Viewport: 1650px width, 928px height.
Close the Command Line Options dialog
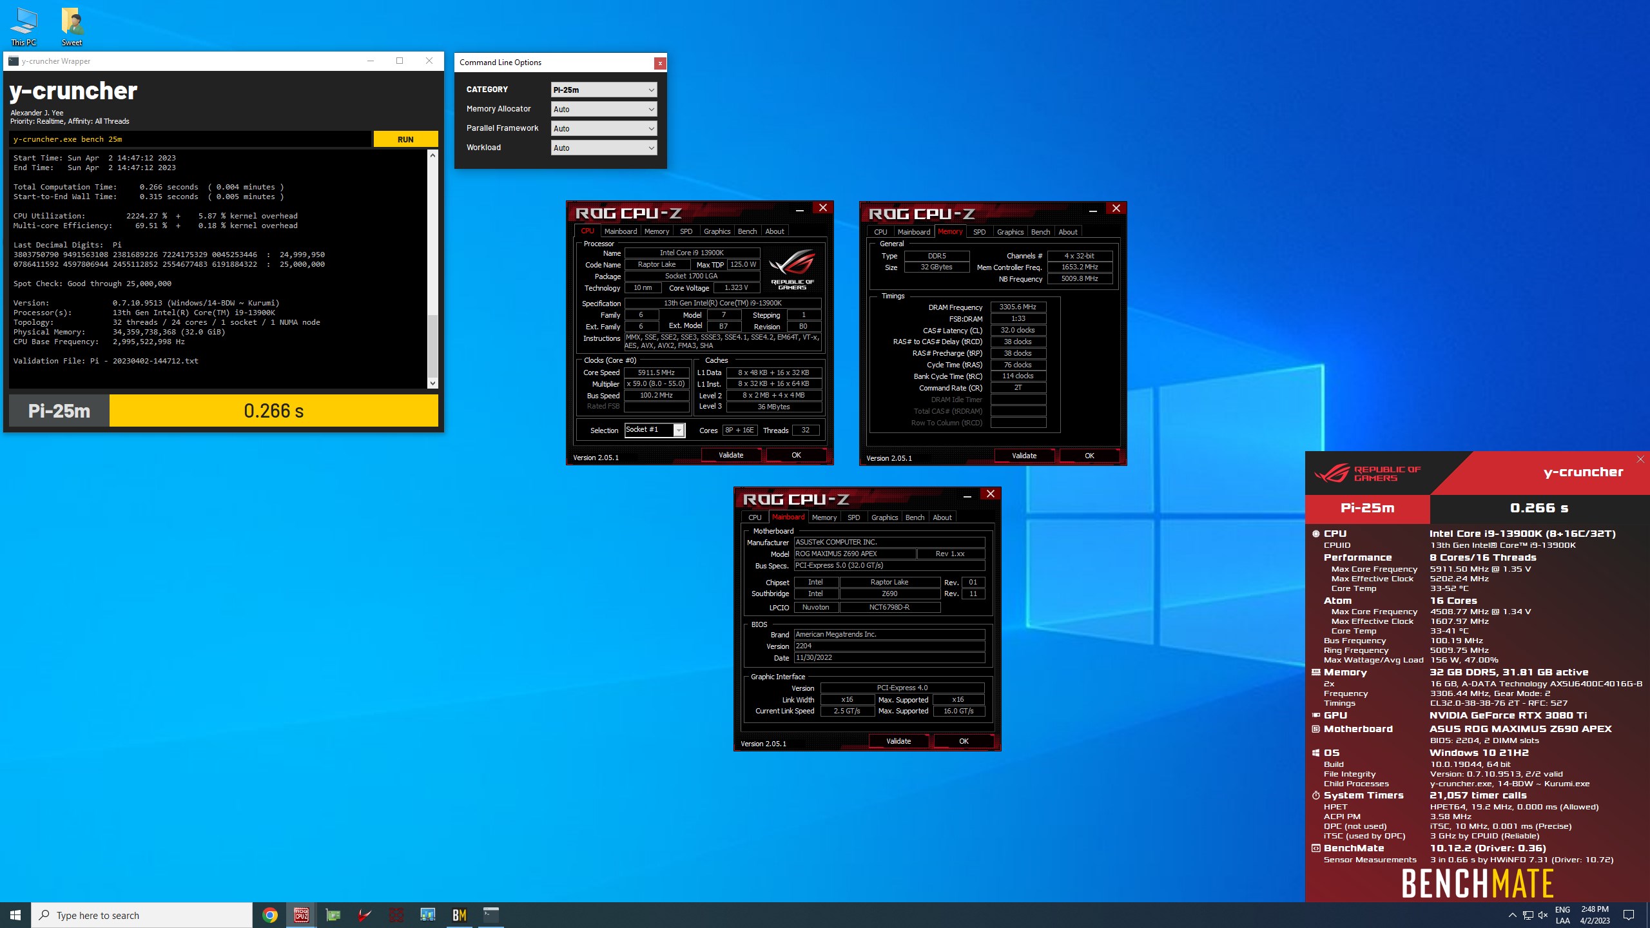click(x=659, y=63)
